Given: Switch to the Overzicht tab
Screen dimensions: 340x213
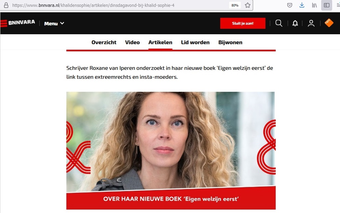Looking at the screenshot, I should coord(104,42).
